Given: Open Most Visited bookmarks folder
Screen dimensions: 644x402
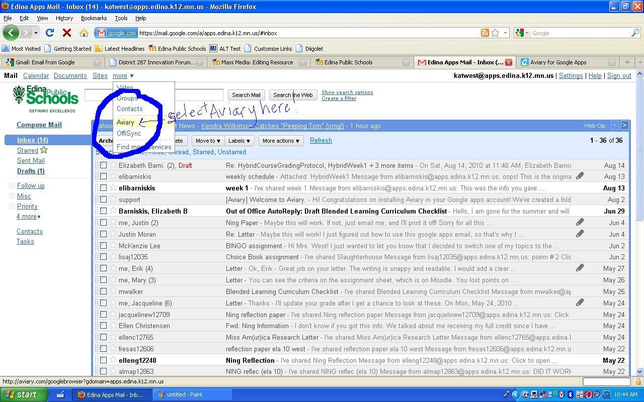Looking at the screenshot, I should pos(21,49).
